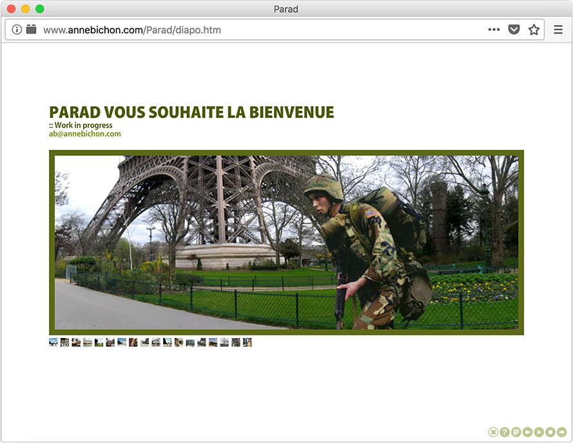View site information via the info icon

coord(17,30)
